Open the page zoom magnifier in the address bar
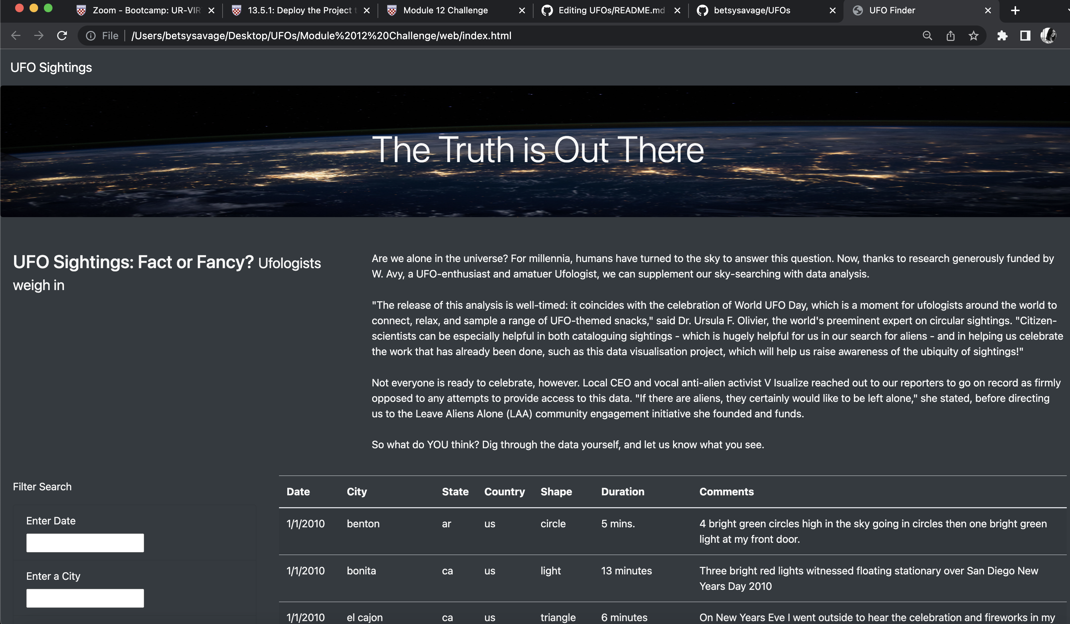Image resolution: width=1070 pixels, height=624 pixels. 927,36
